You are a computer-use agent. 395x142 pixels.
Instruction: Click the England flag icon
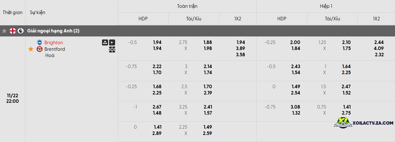tap(13, 31)
